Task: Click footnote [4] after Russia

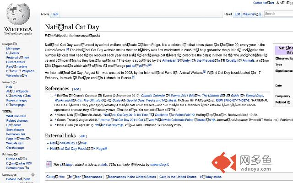Action: pyautogui.click(x=134, y=77)
